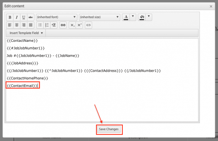The image size is (218, 141).
Task: Open the text color dropdown arrow
Action: click(133, 17)
